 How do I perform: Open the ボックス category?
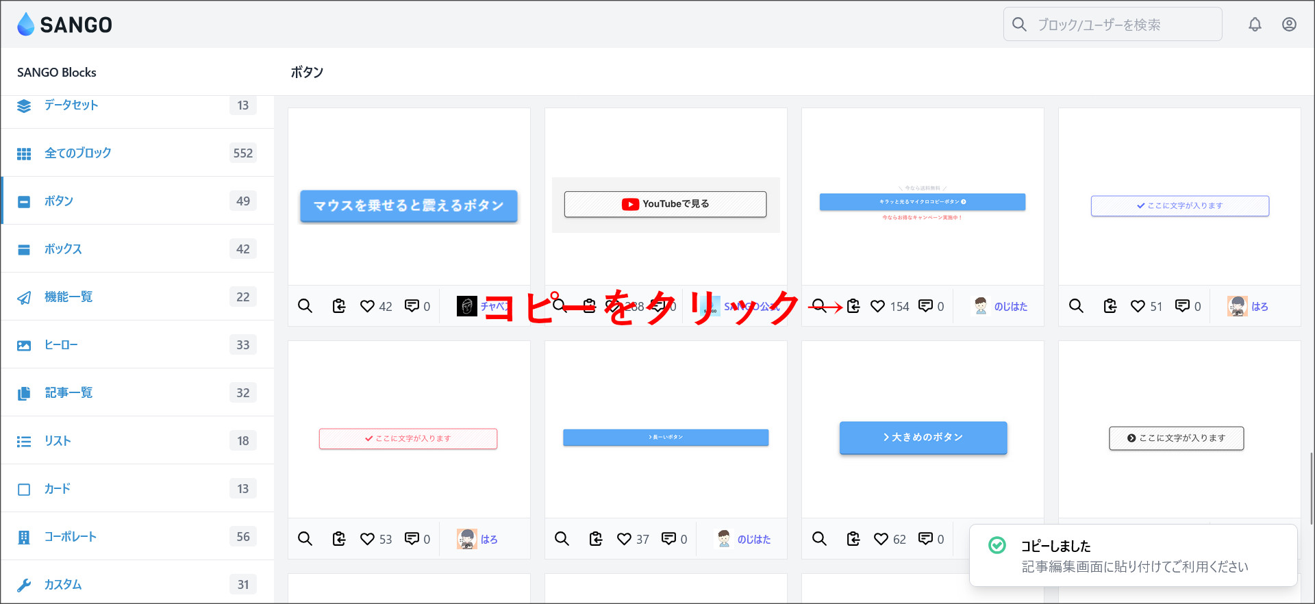pos(63,249)
